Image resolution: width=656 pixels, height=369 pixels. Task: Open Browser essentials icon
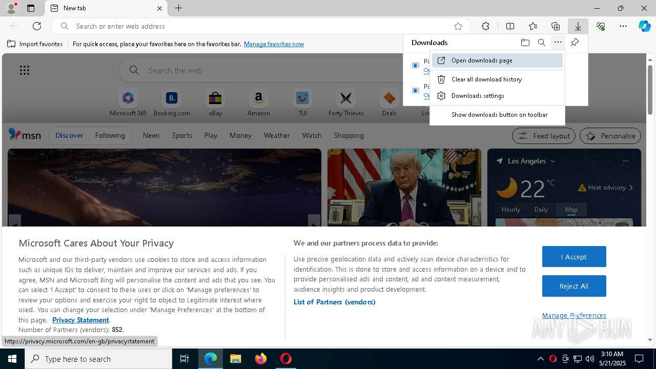[601, 26]
